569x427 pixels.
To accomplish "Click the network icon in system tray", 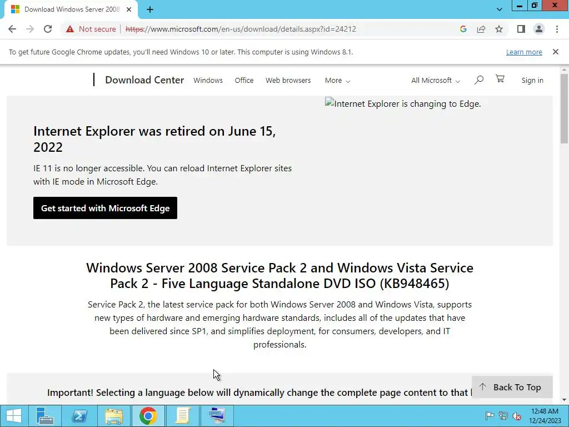I will point(503,416).
